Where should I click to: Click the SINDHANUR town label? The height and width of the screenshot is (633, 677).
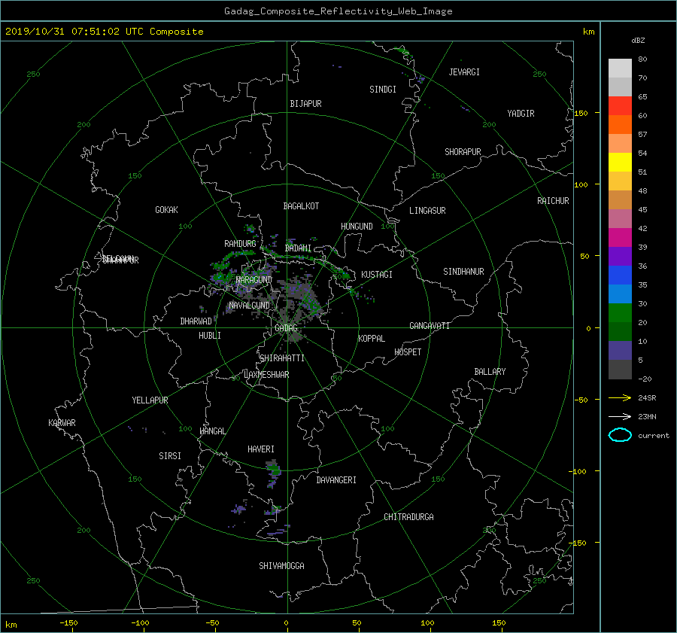[463, 272]
